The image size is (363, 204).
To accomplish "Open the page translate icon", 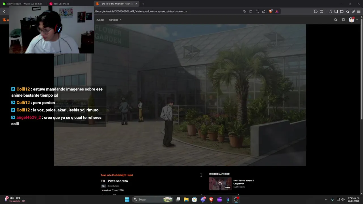I will pos(244,11).
